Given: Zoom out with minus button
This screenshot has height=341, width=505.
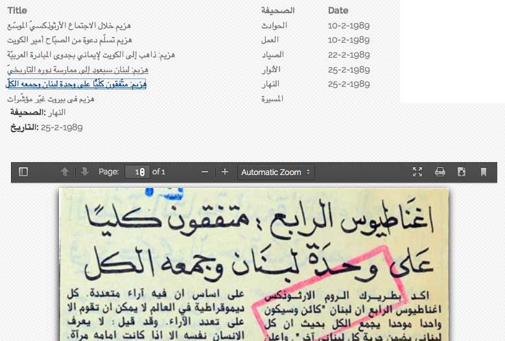Looking at the screenshot, I should coord(205,172).
